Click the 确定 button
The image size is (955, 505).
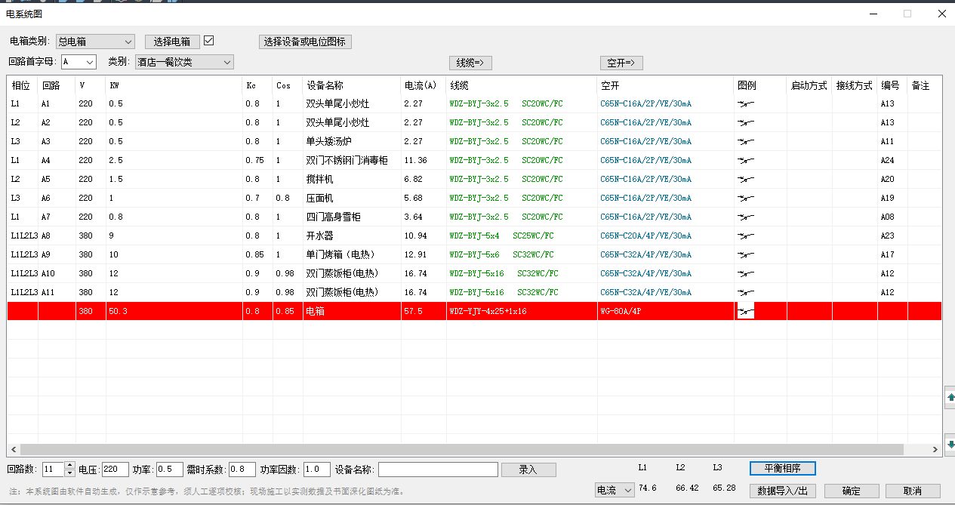pos(852,491)
